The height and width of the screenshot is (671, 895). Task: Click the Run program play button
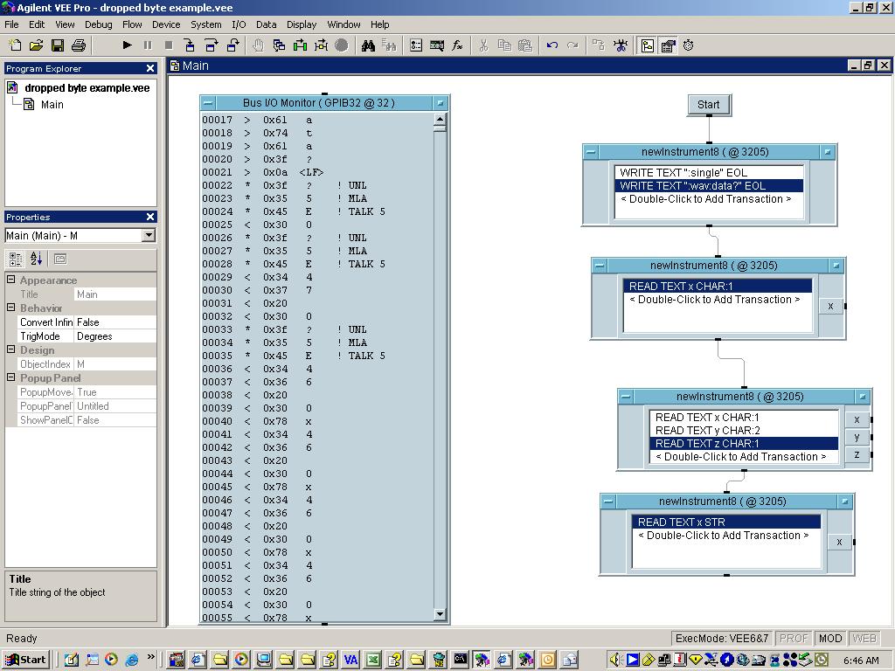click(x=127, y=45)
